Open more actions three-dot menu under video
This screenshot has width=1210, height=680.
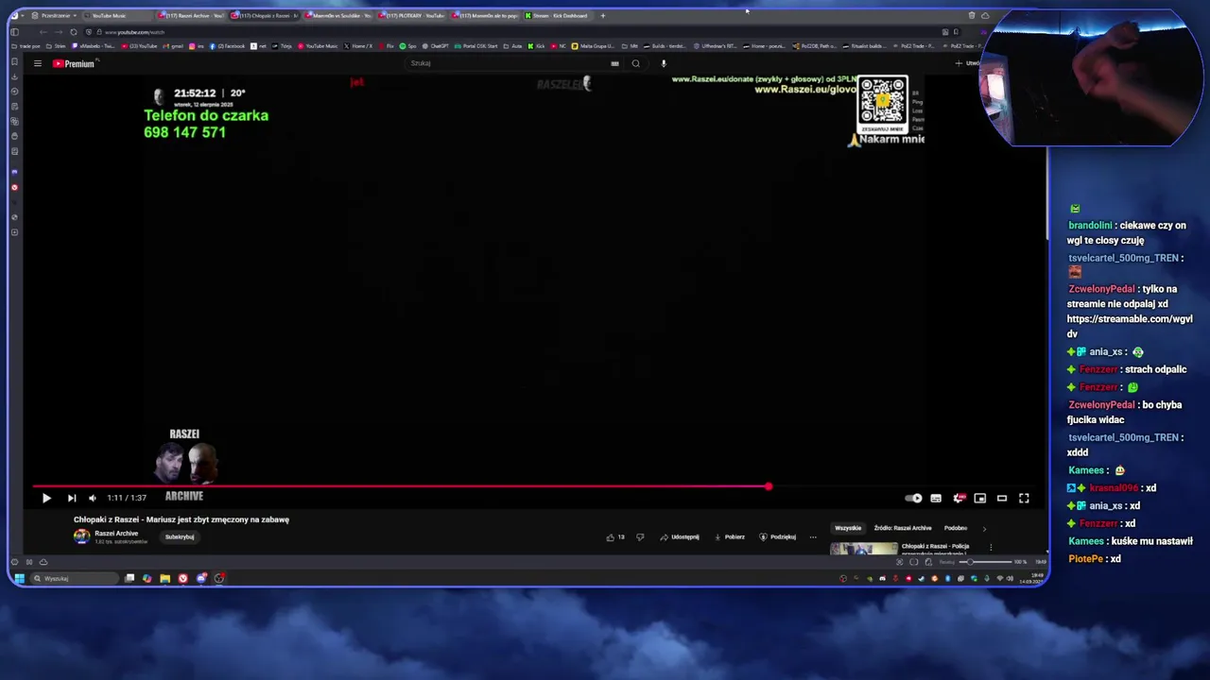click(x=813, y=536)
